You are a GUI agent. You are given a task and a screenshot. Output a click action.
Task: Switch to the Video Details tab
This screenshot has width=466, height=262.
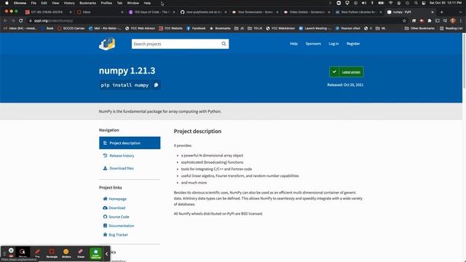click(x=307, y=12)
